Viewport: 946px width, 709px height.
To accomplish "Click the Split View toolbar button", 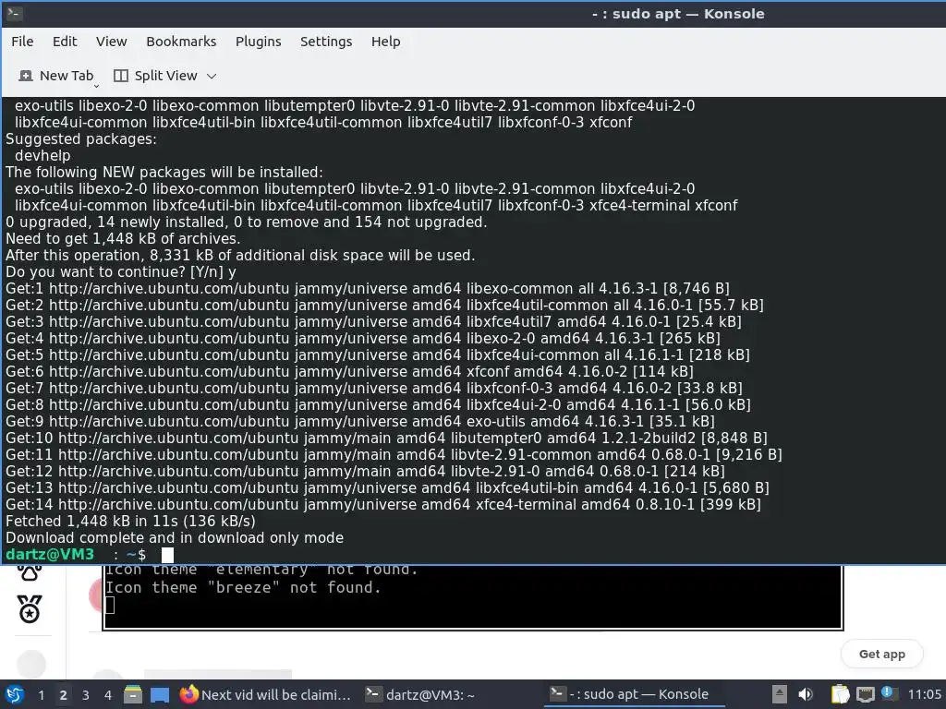I will click(155, 76).
